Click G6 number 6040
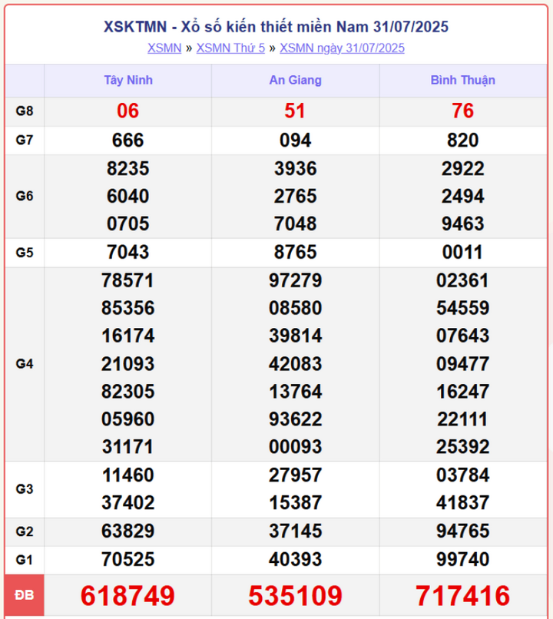553x619 pixels. click(128, 196)
